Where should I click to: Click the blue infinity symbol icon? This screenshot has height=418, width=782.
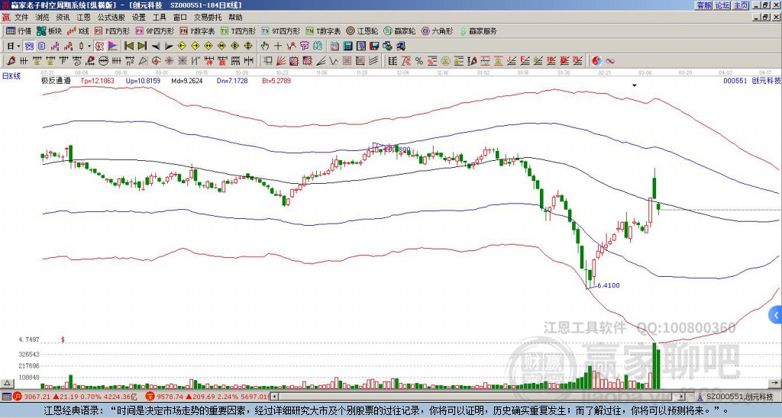(610, 61)
